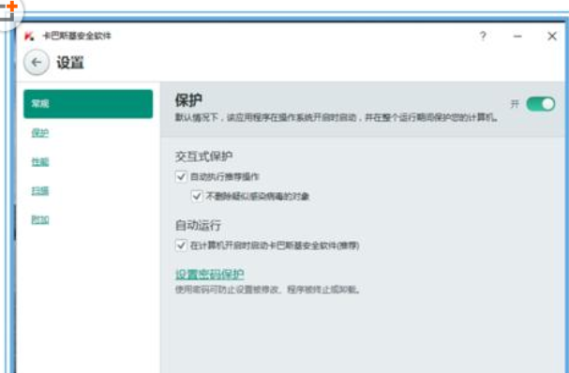Click the 设置 page title

[x=70, y=63]
